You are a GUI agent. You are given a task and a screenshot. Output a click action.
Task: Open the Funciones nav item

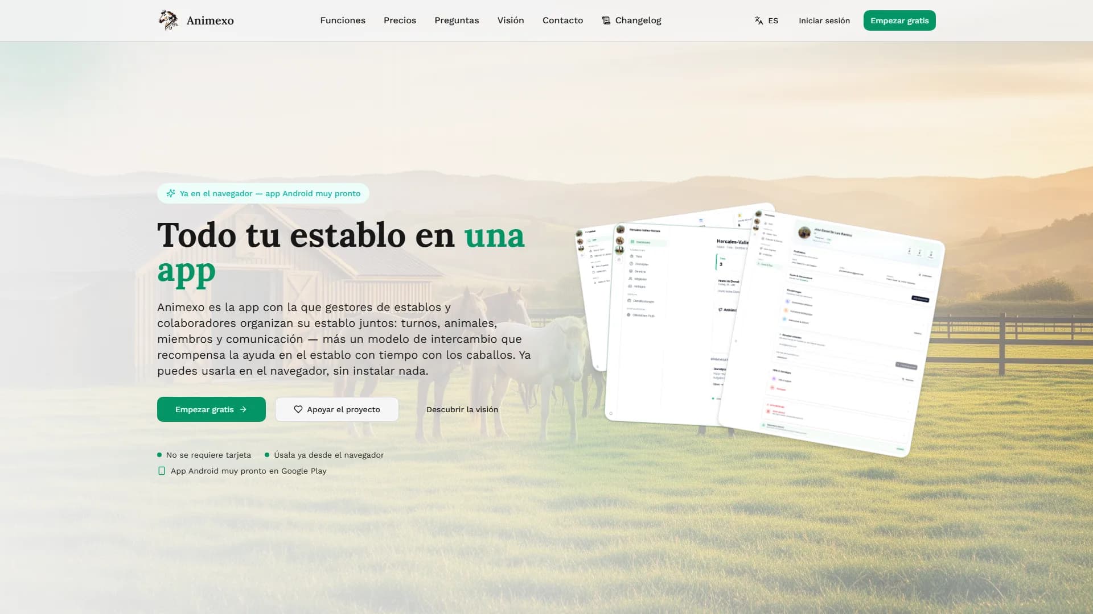tap(343, 20)
